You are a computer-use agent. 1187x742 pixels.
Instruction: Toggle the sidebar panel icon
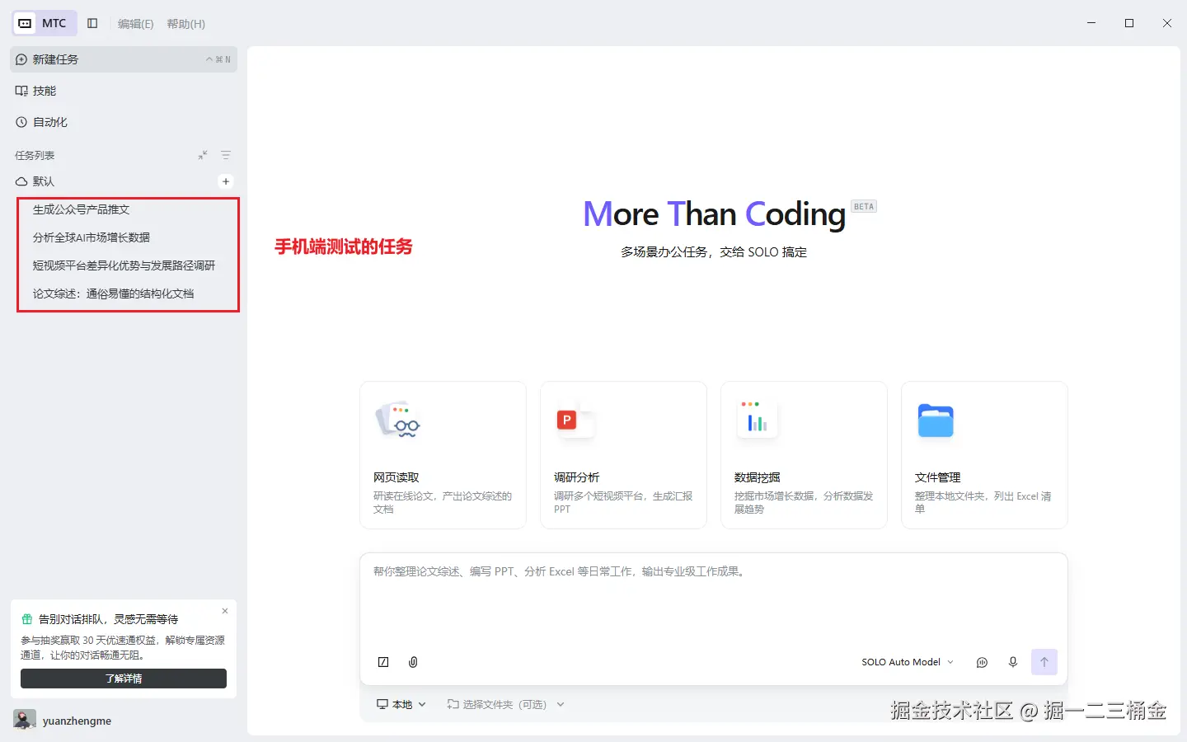point(92,23)
